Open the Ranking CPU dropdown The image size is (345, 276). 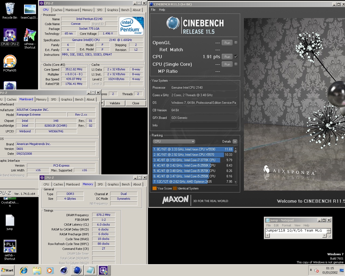pos(174,142)
